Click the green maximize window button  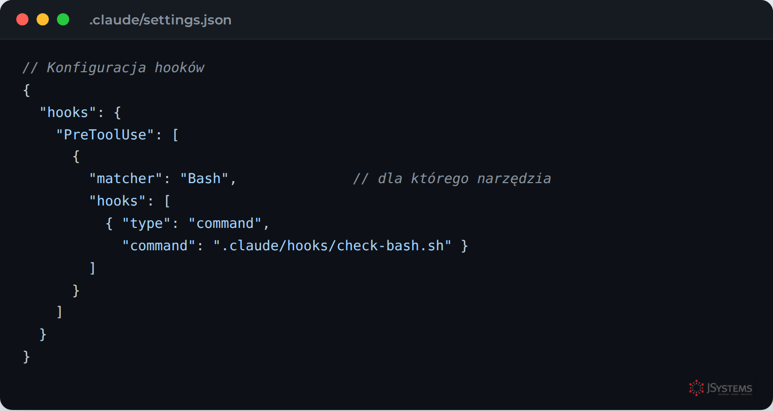63,19
